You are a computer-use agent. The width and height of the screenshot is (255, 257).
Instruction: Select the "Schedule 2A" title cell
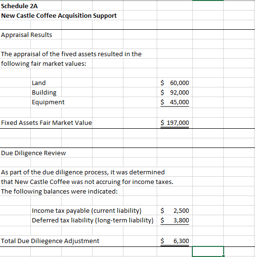coord(19,6)
